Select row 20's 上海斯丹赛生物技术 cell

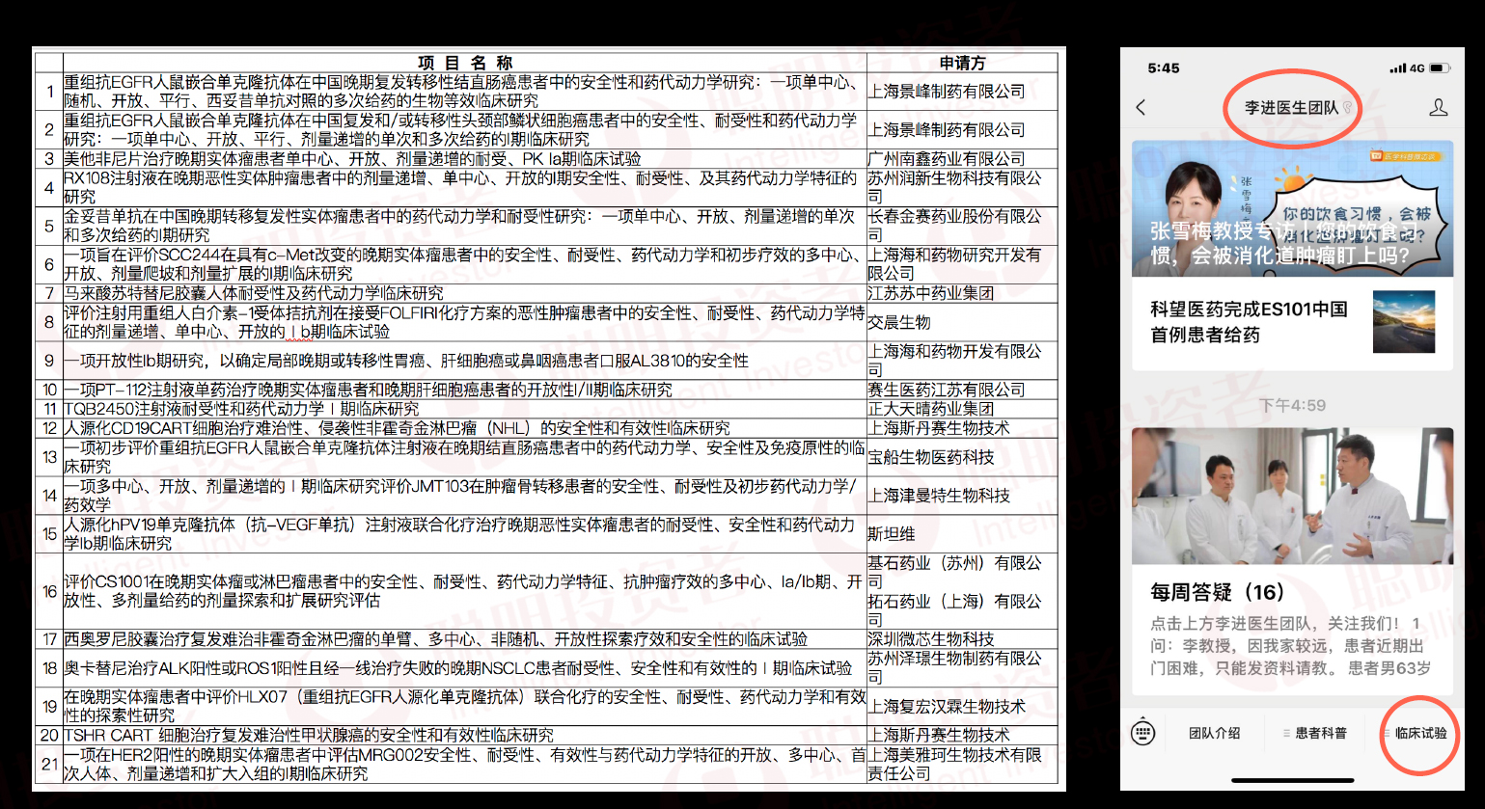tap(962, 735)
